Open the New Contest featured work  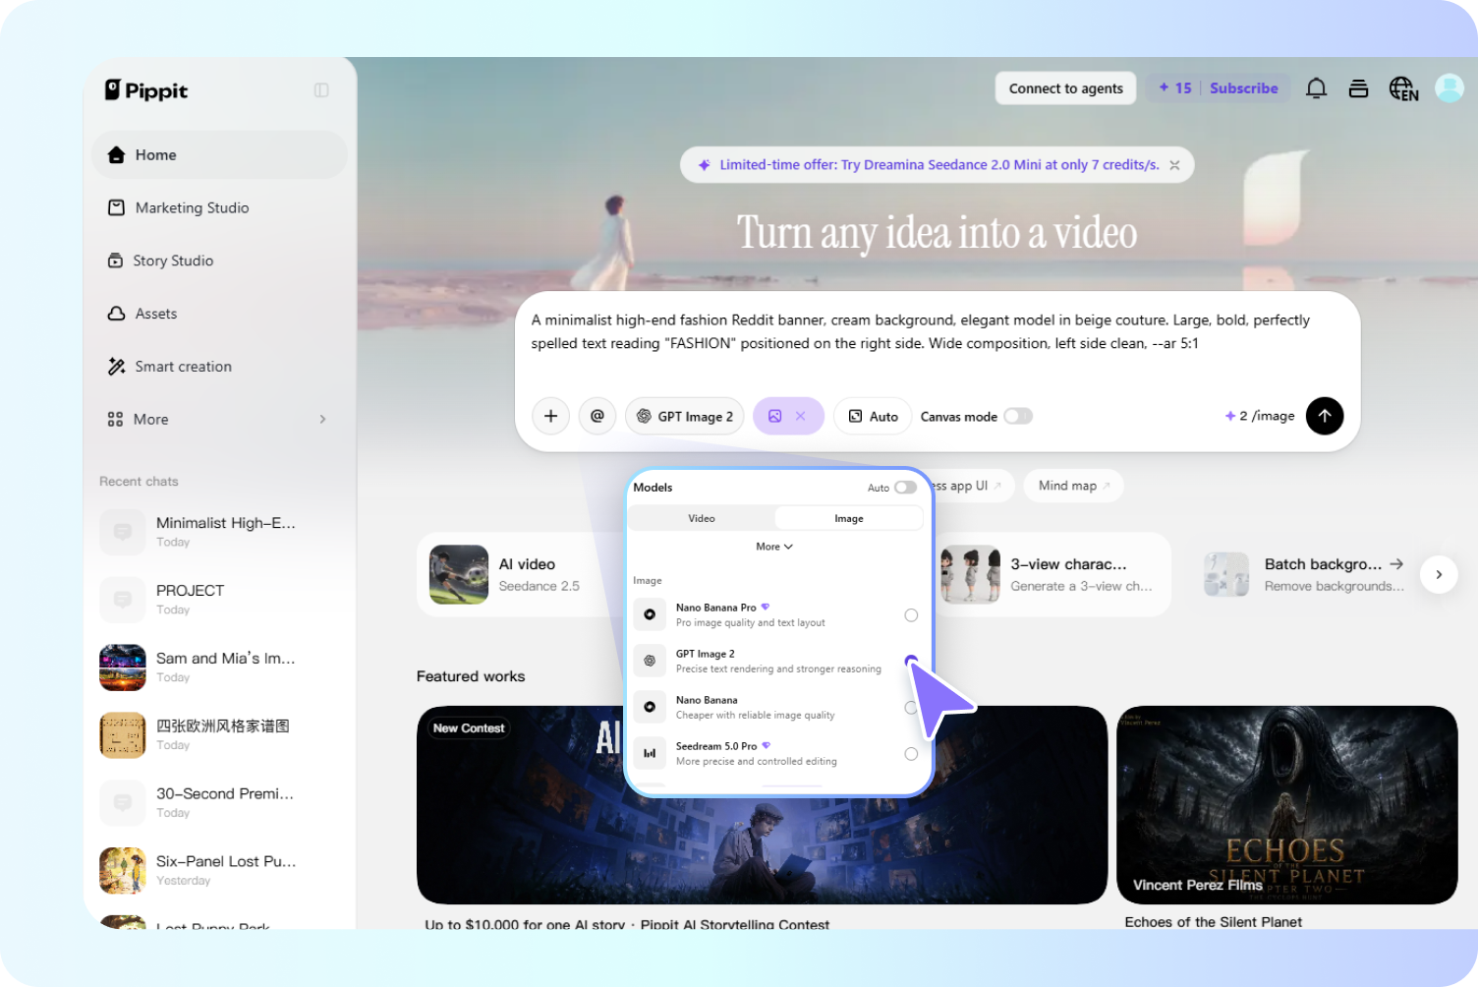coord(762,805)
